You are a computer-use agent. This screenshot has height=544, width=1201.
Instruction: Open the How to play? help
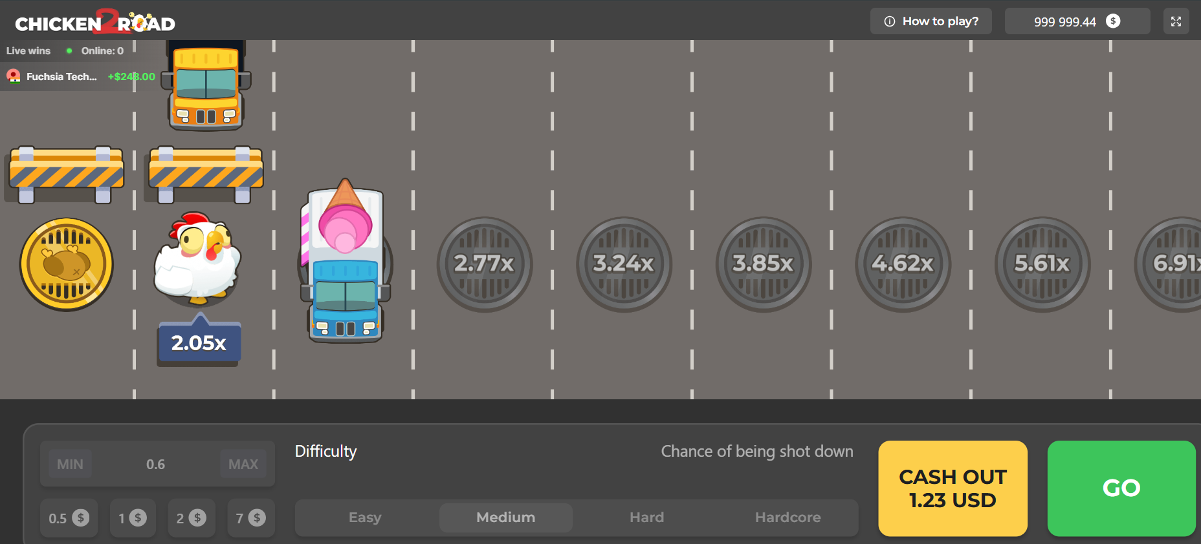(932, 21)
